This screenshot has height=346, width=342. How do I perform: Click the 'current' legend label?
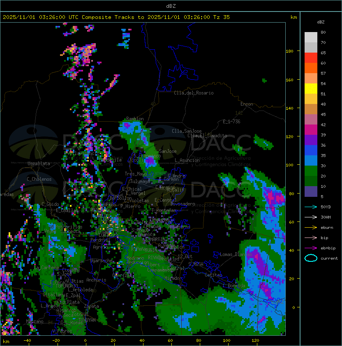point(329,258)
